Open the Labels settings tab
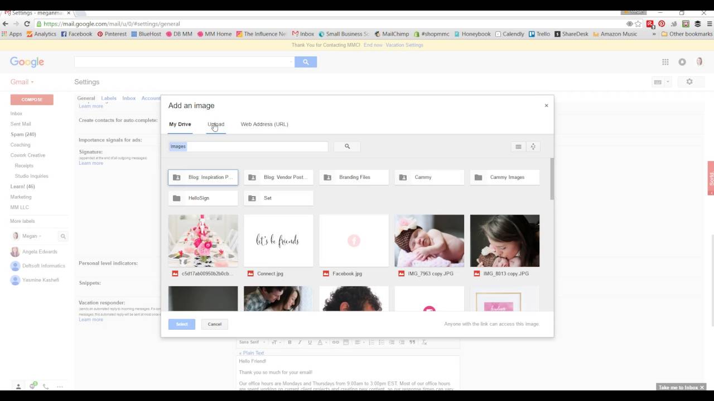This screenshot has height=401, width=714. click(109, 98)
